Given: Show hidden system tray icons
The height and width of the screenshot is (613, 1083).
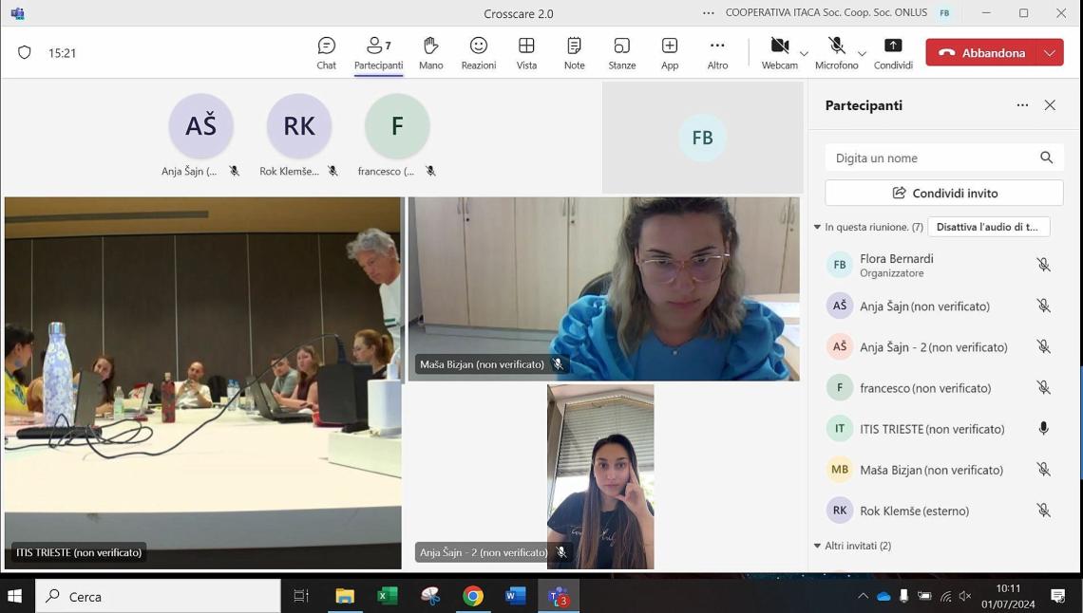Looking at the screenshot, I should click(x=864, y=597).
